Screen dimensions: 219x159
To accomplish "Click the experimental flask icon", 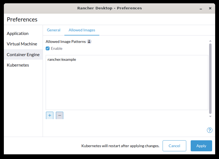I will pos(89,42).
